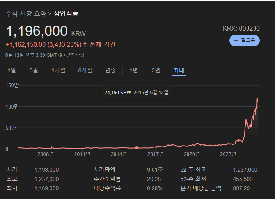Click the 150만 y-axis label
The height and width of the screenshot is (200, 275).
click(x=12, y=85)
